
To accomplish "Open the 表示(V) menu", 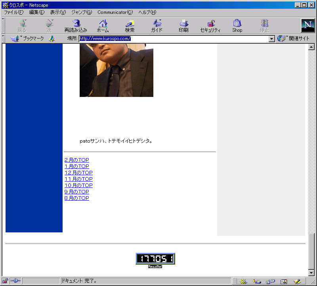I will [58, 12].
